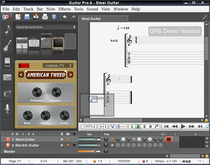Screen dimensions: 210x165
Task: Create a new file with the toolbar icon
Action: [18, 17]
